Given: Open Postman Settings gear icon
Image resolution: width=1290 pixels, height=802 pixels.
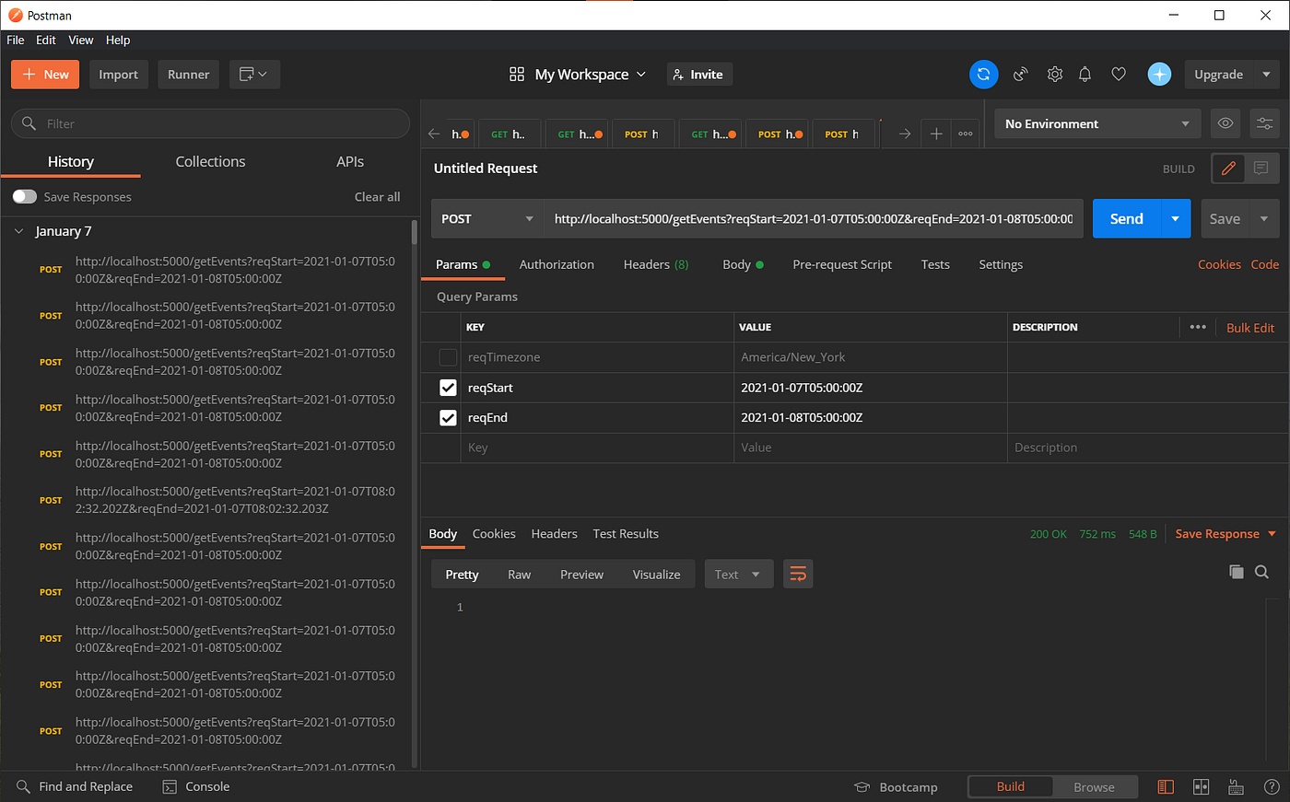Looking at the screenshot, I should (x=1054, y=75).
